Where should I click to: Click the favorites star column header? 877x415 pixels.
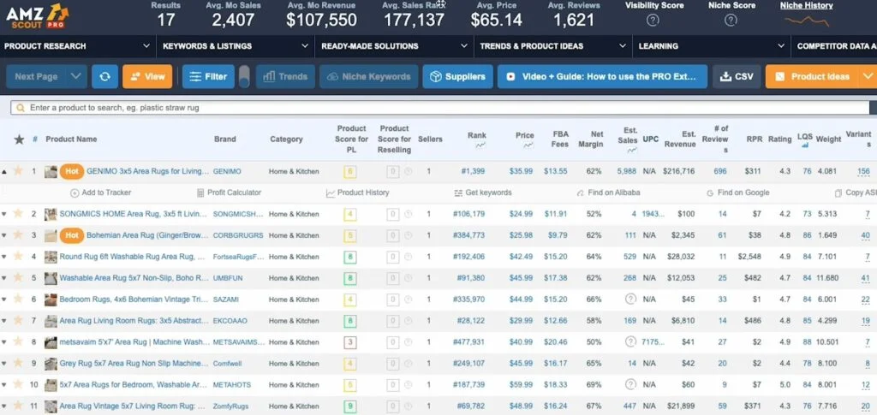click(x=19, y=139)
